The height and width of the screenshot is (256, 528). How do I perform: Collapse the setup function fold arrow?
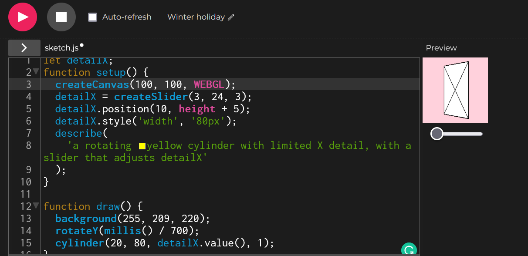(x=36, y=71)
